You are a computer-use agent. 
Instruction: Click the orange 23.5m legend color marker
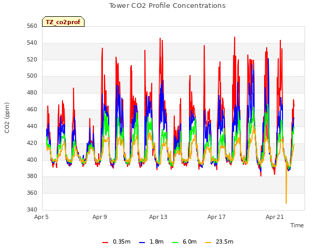(x=208, y=243)
